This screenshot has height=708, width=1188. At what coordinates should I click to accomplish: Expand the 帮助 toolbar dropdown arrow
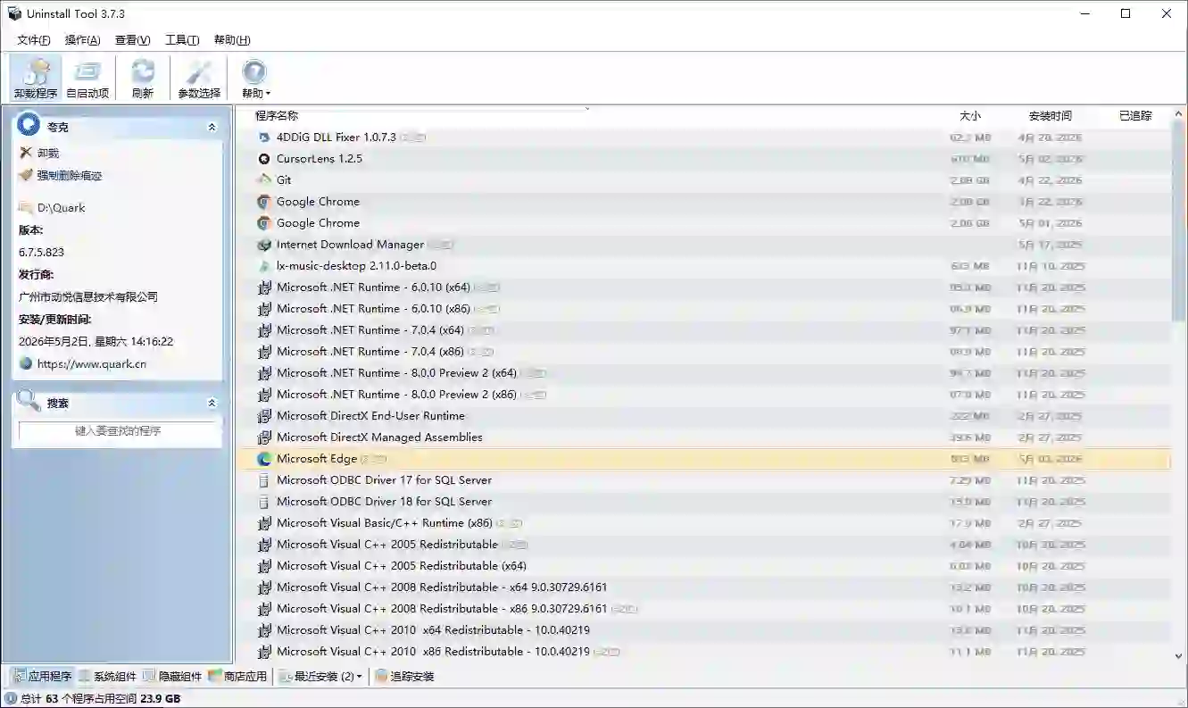pyautogui.click(x=268, y=94)
